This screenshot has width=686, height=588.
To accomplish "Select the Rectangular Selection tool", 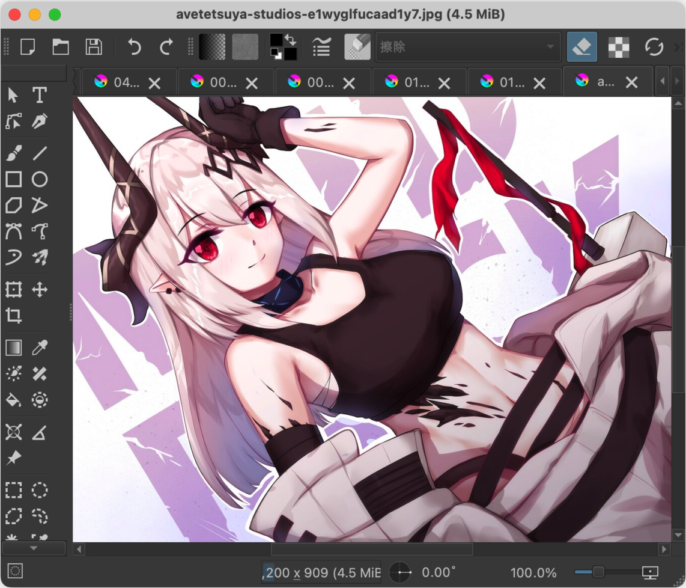I will pyautogui.click(x=13, y=491).
